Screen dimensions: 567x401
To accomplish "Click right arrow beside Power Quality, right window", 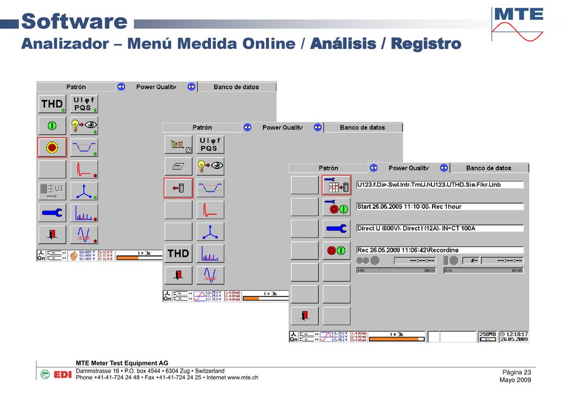I will [x=444, y=168].
